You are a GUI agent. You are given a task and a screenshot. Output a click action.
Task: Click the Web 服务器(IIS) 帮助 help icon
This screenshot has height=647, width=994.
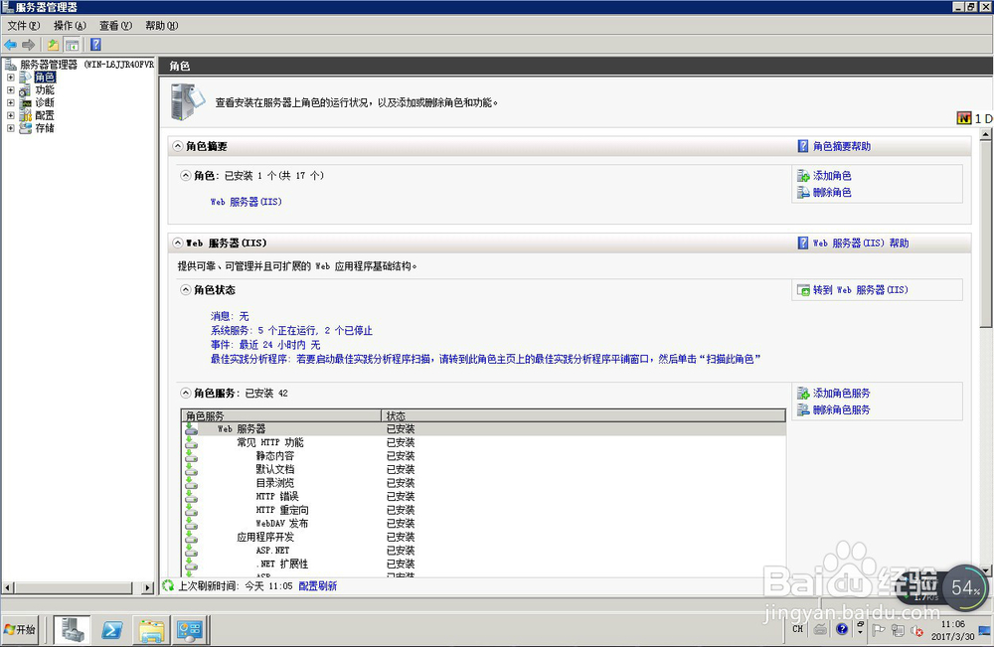point(803,243)
